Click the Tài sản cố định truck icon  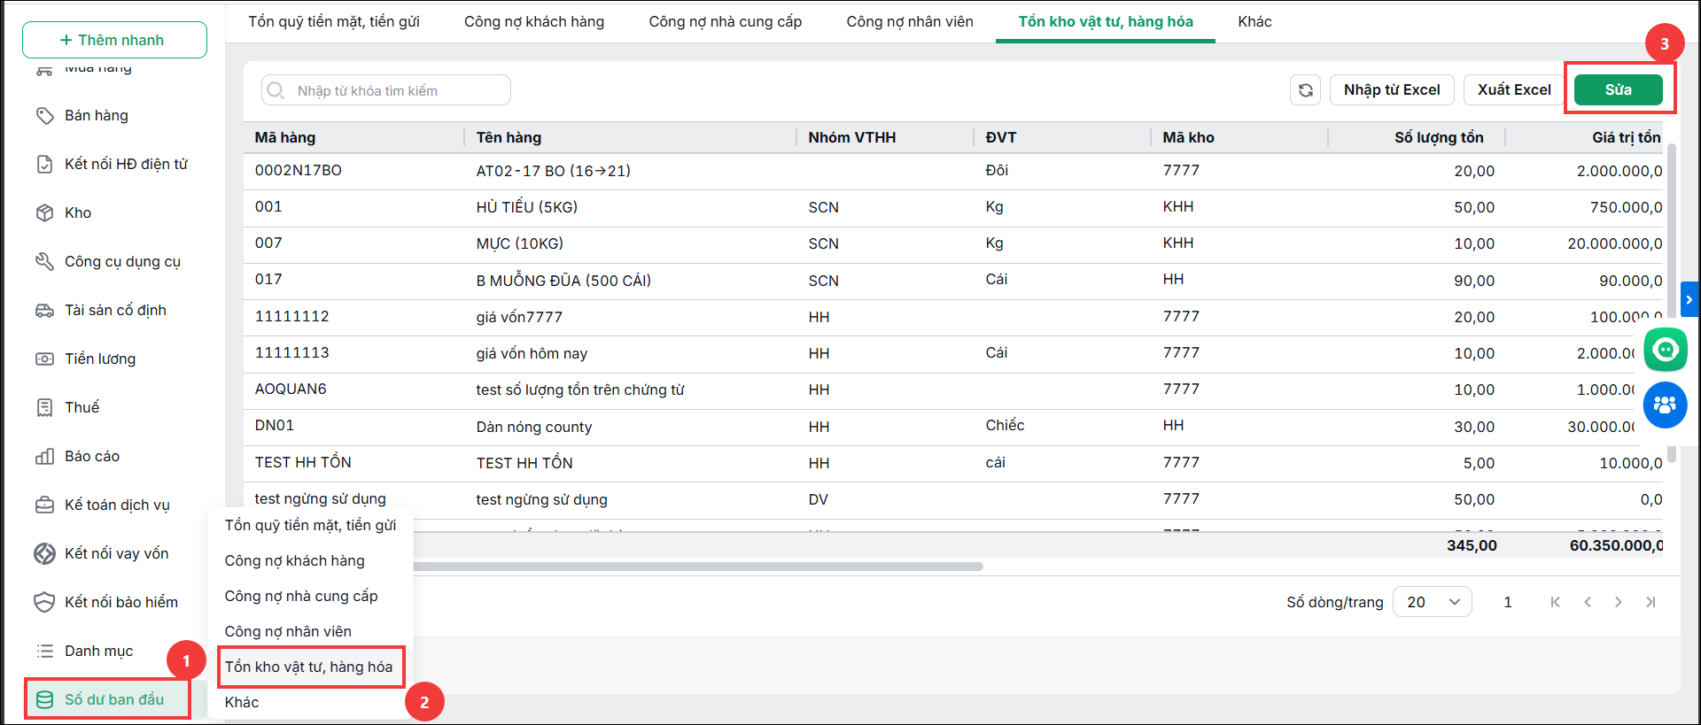click(44, 311)
